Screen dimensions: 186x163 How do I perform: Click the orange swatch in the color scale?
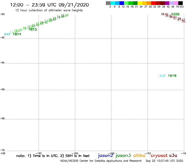point(149,3)
